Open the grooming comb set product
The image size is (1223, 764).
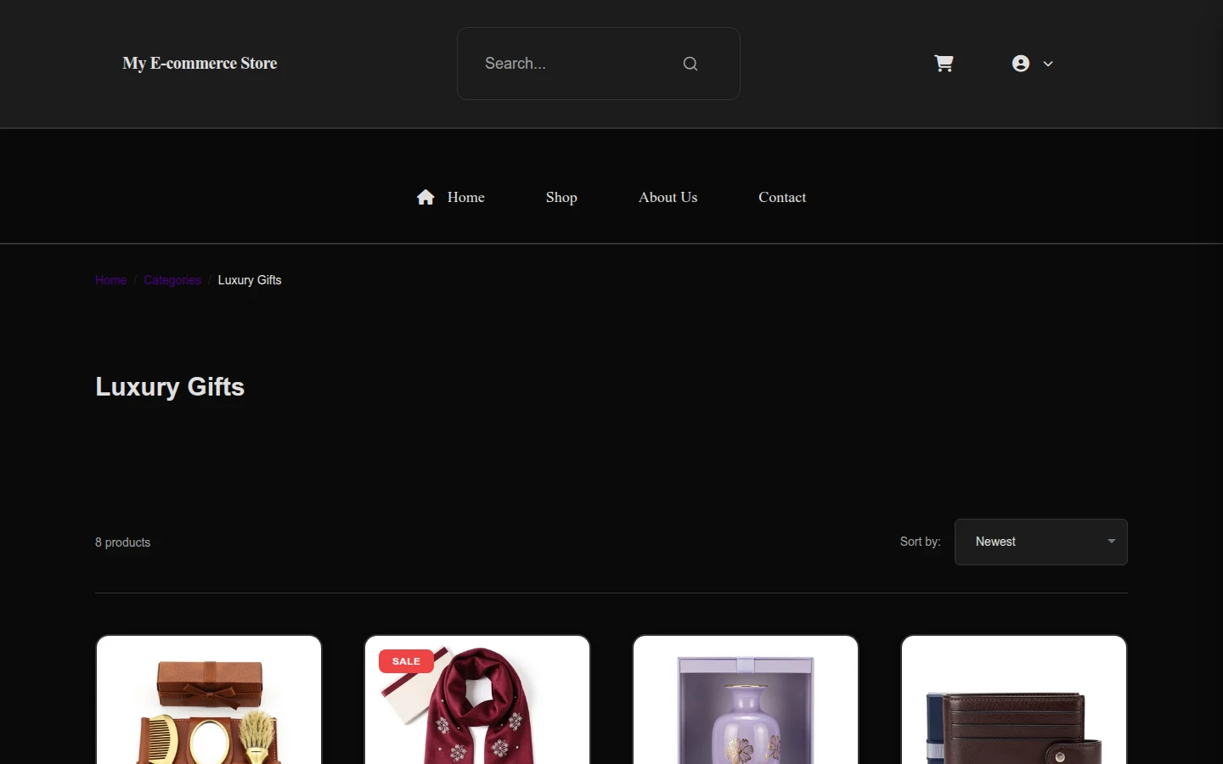point(209,700)
